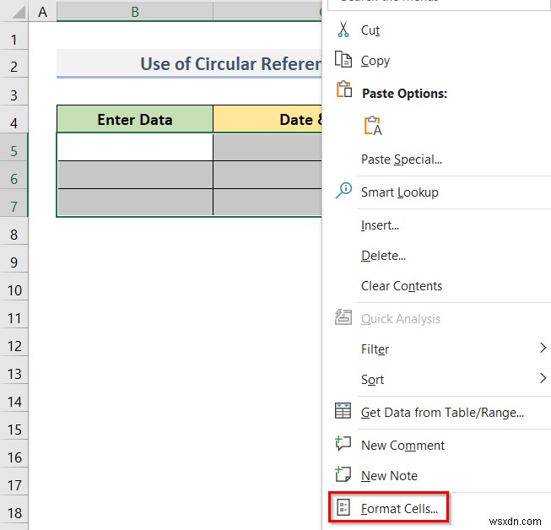Image resolution: width=551 pixels, height=530 pixels.
Task: Select Clear Contents option
Action: (402, 286)
